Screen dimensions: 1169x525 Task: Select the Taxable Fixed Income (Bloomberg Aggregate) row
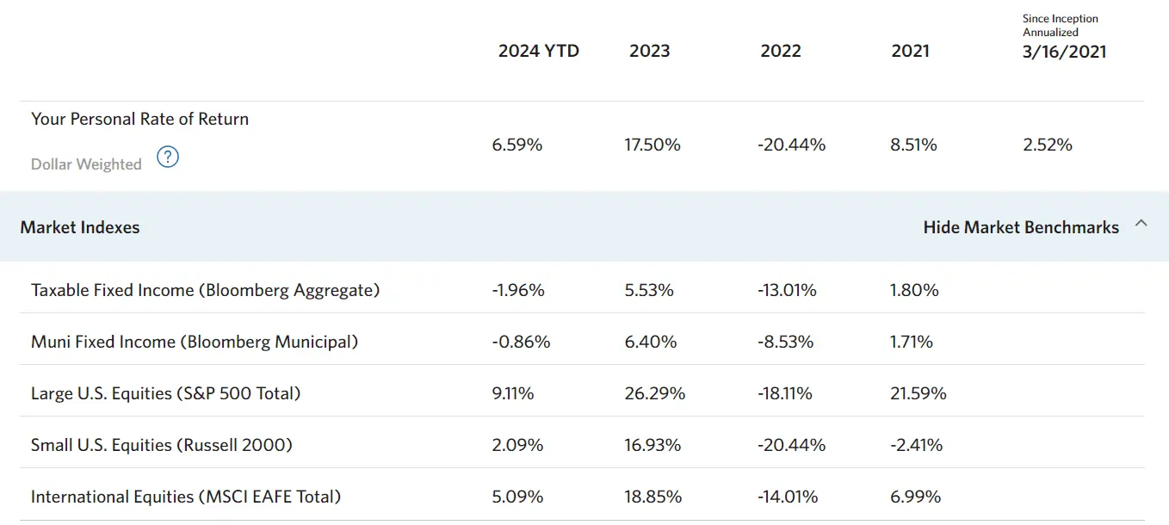pos(205,290)
